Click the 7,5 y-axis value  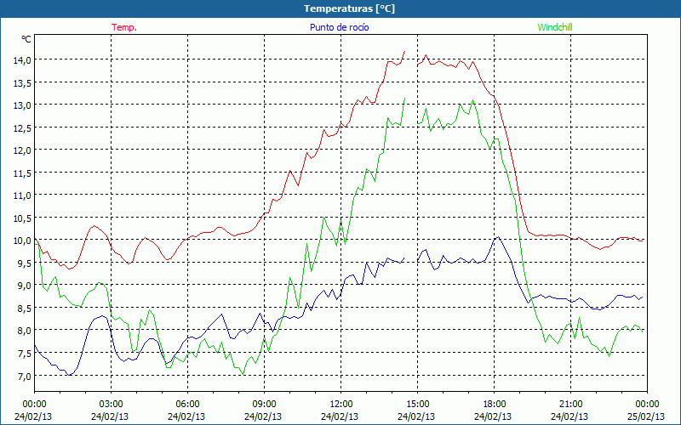coord(24,354)
